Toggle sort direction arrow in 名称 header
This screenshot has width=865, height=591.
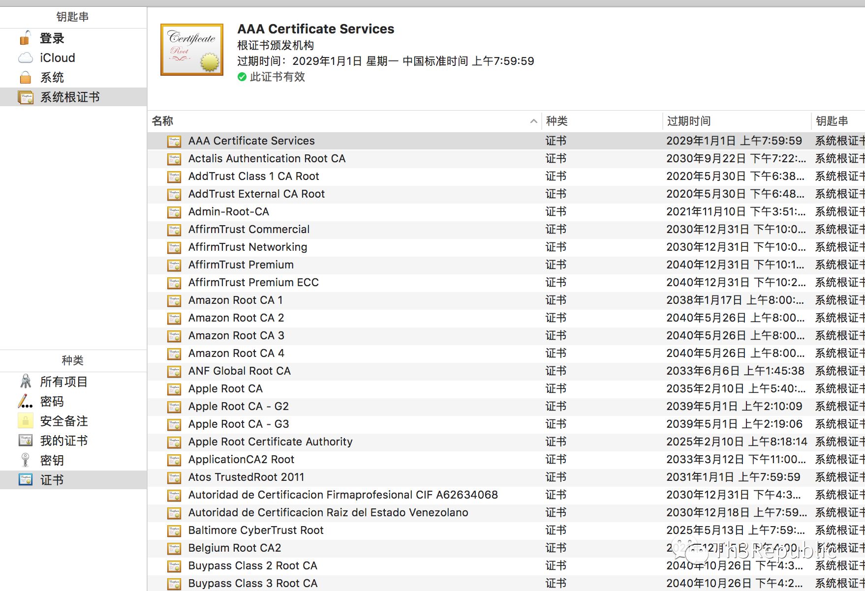coord(533,121)
